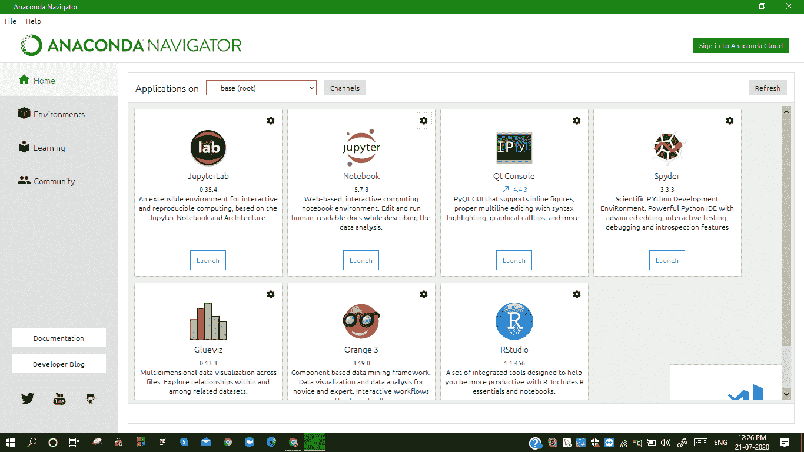Open the YouTube icon link
This screenshot has height=452, width=804.
coord(59,398)
